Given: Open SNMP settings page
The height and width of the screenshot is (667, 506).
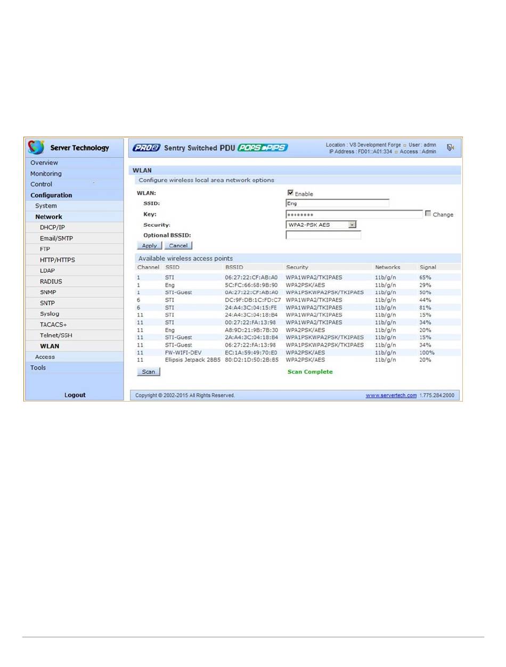Looking at the screenshot, I should [74, 292].
